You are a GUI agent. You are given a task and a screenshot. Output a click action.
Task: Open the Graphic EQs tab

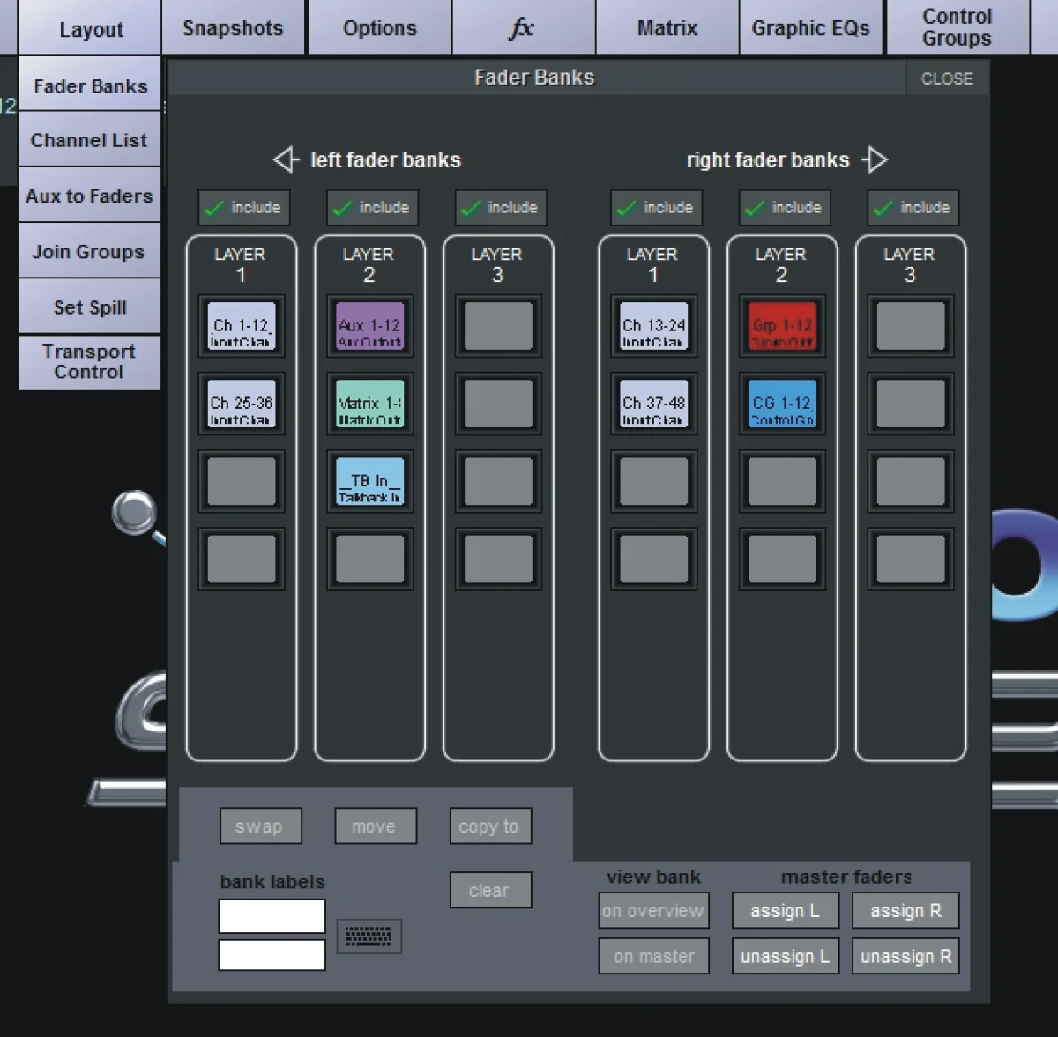[x=811, y=27]
